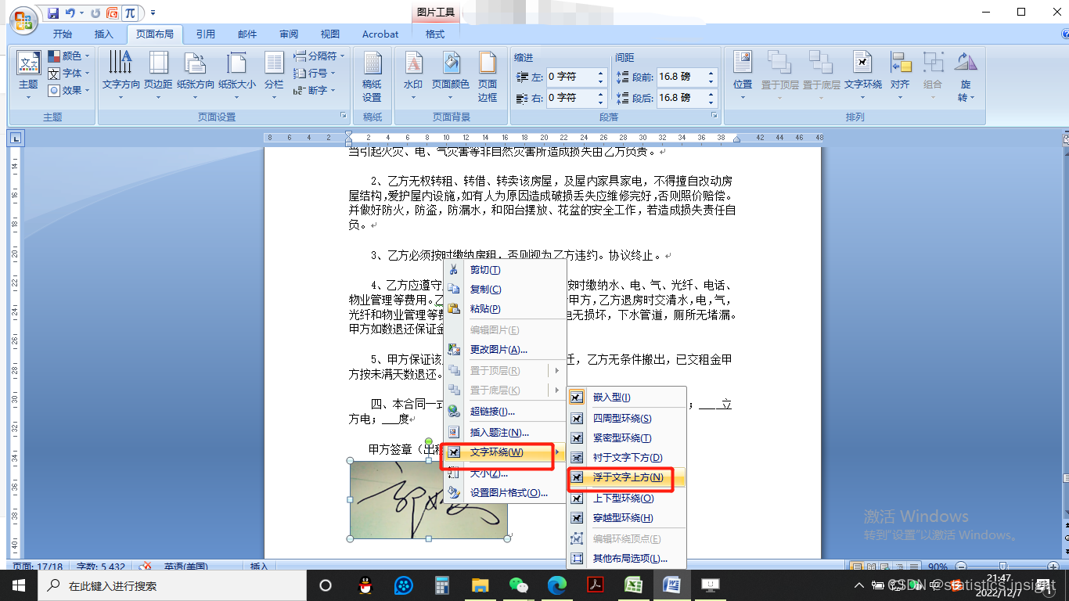The height and width of the screenshot is (601, 1069).
Task: Select Top and Bottom (上下型环绕) option
Action: 626,498
